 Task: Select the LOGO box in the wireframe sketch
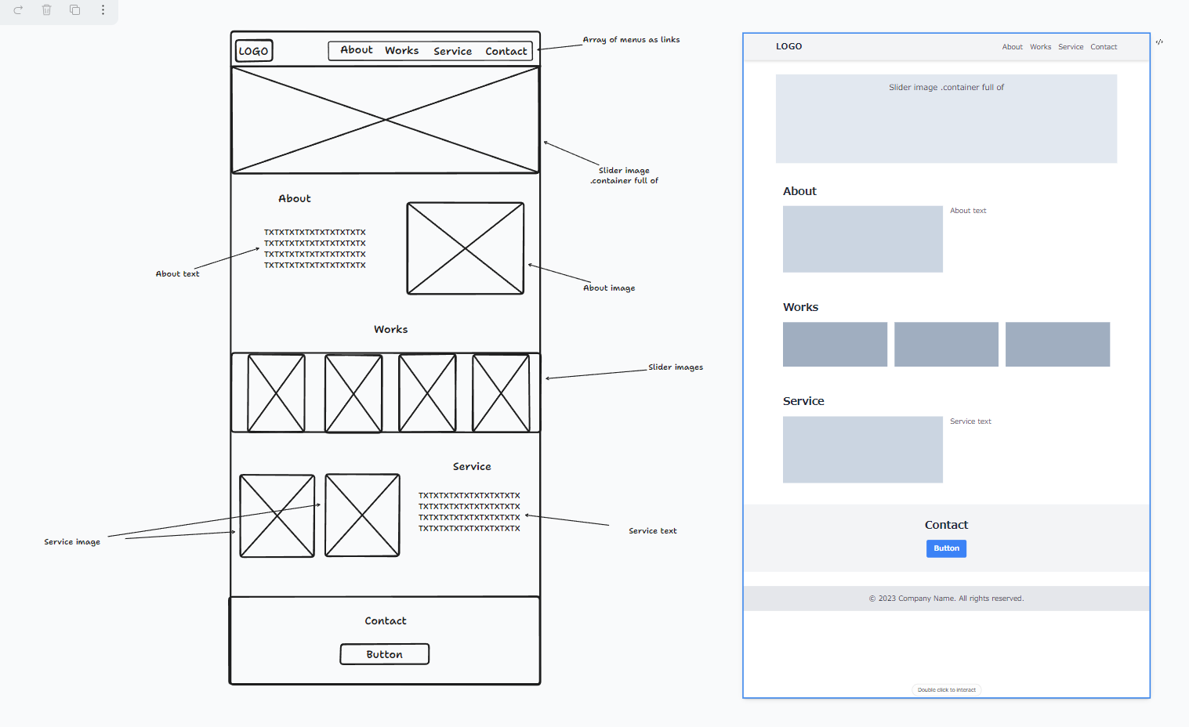click(x=253, y=50)
